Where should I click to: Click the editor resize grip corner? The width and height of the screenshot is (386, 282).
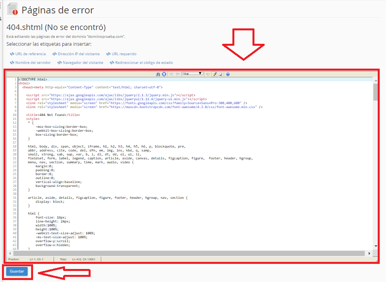pyautogui.click(x=377, y=260)
